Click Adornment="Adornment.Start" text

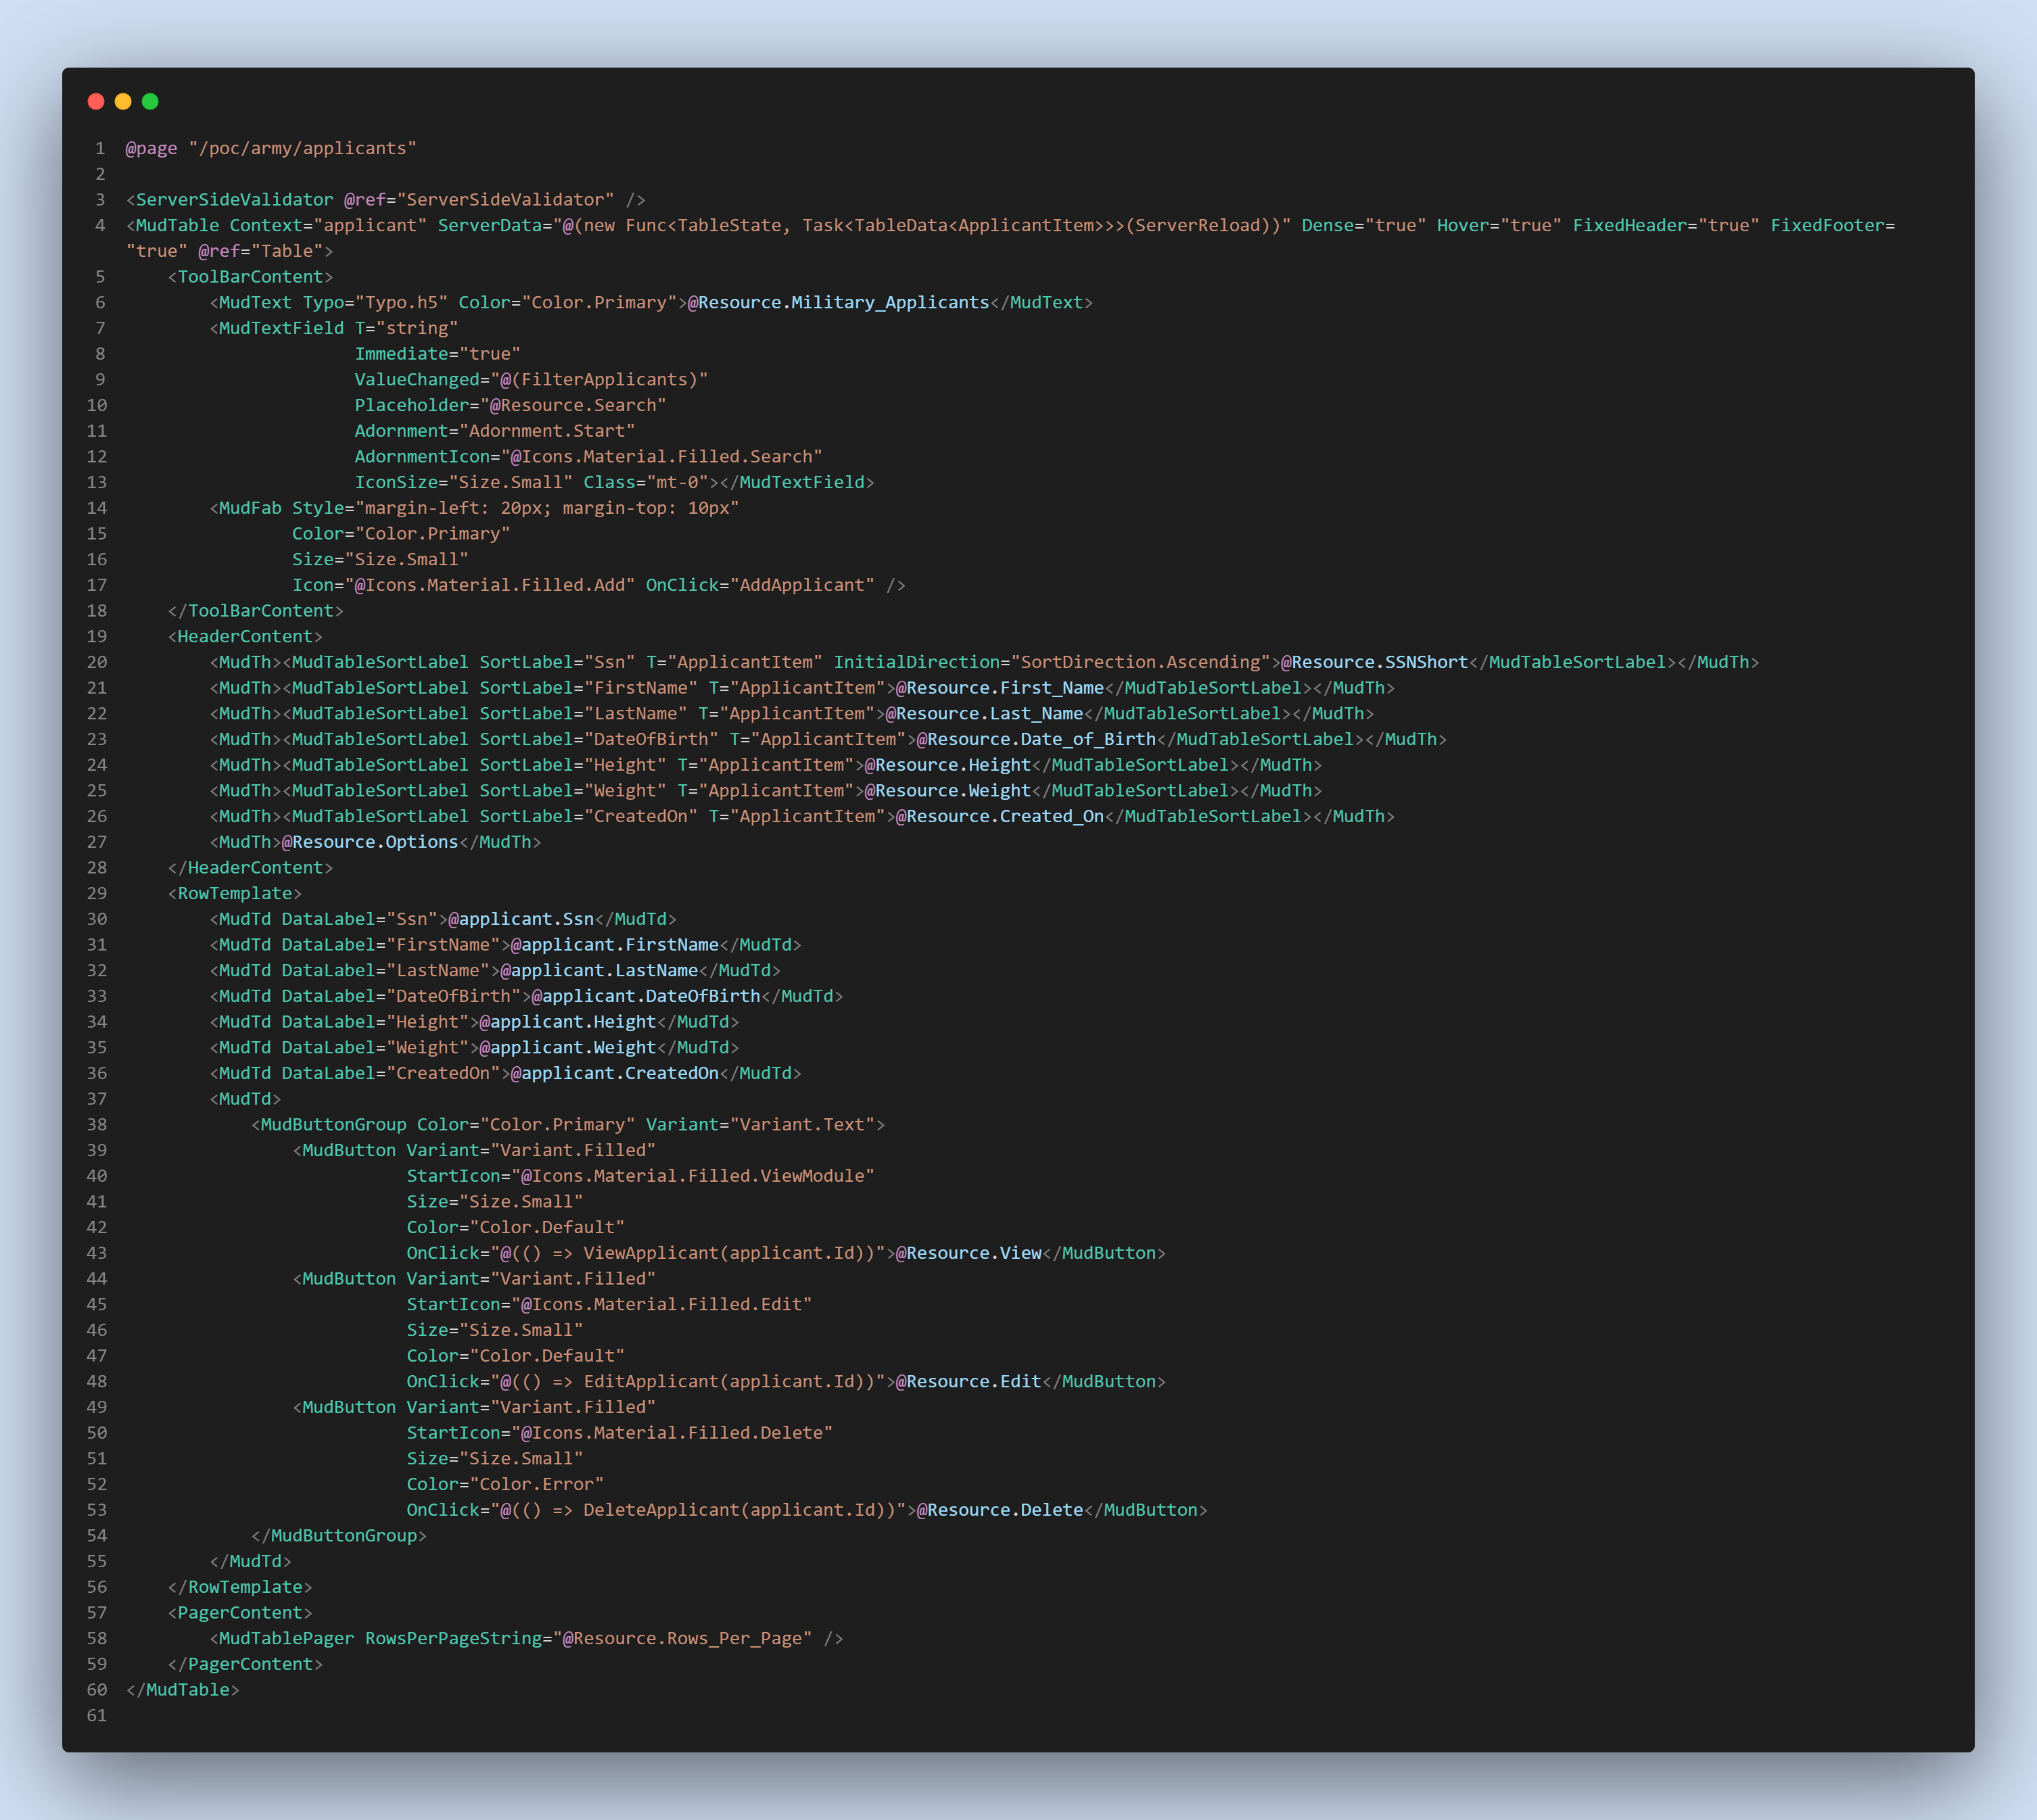(x=494, y=431)
